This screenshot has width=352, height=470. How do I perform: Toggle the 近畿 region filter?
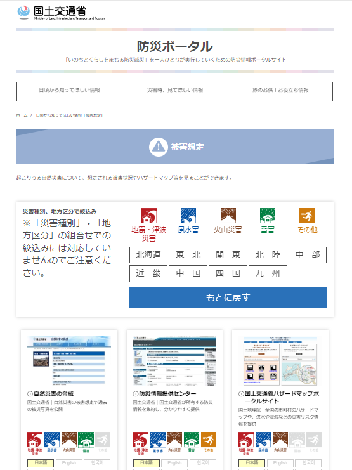tap(148, 273)
